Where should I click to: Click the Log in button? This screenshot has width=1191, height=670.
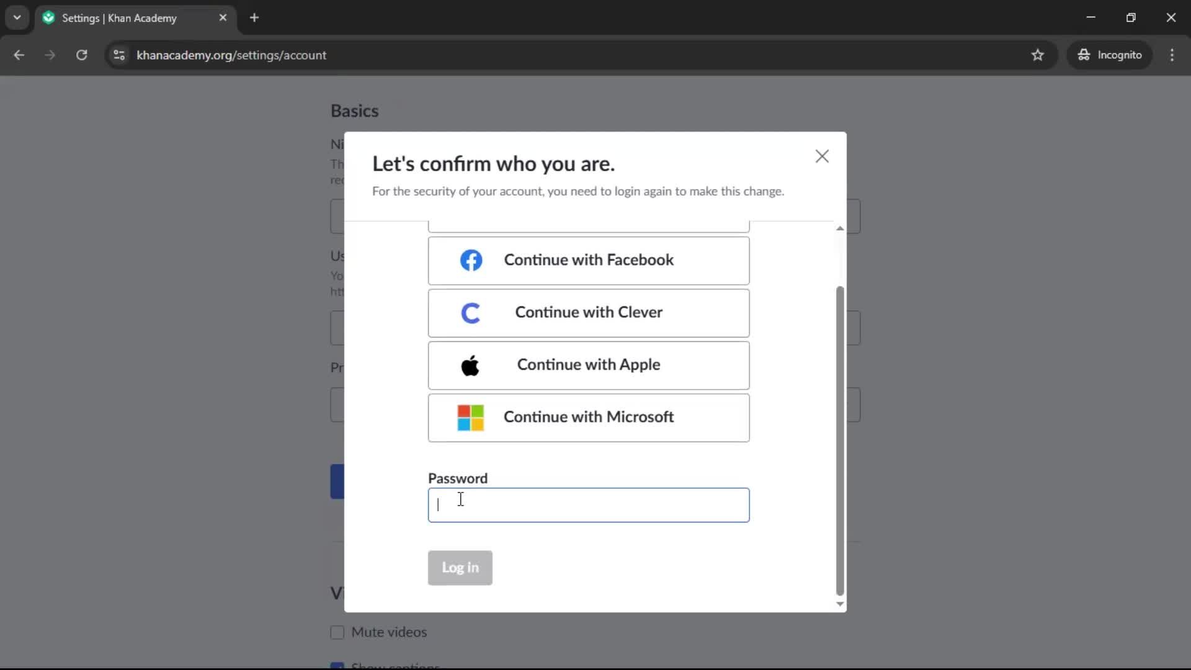click(460, 568)
